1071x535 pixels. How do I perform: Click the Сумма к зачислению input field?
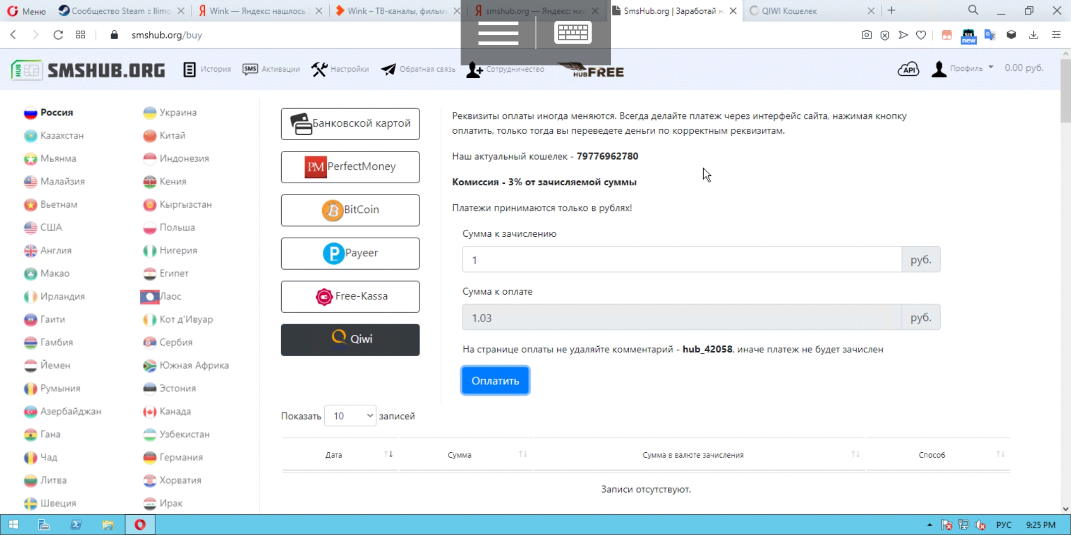tap(681, 260)
